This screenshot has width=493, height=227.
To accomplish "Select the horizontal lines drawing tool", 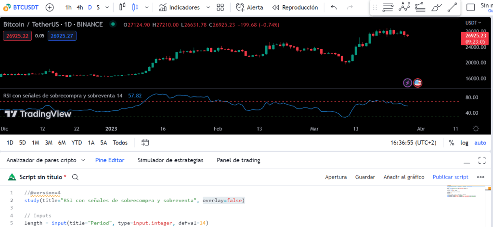I will [x=388, y=7].
